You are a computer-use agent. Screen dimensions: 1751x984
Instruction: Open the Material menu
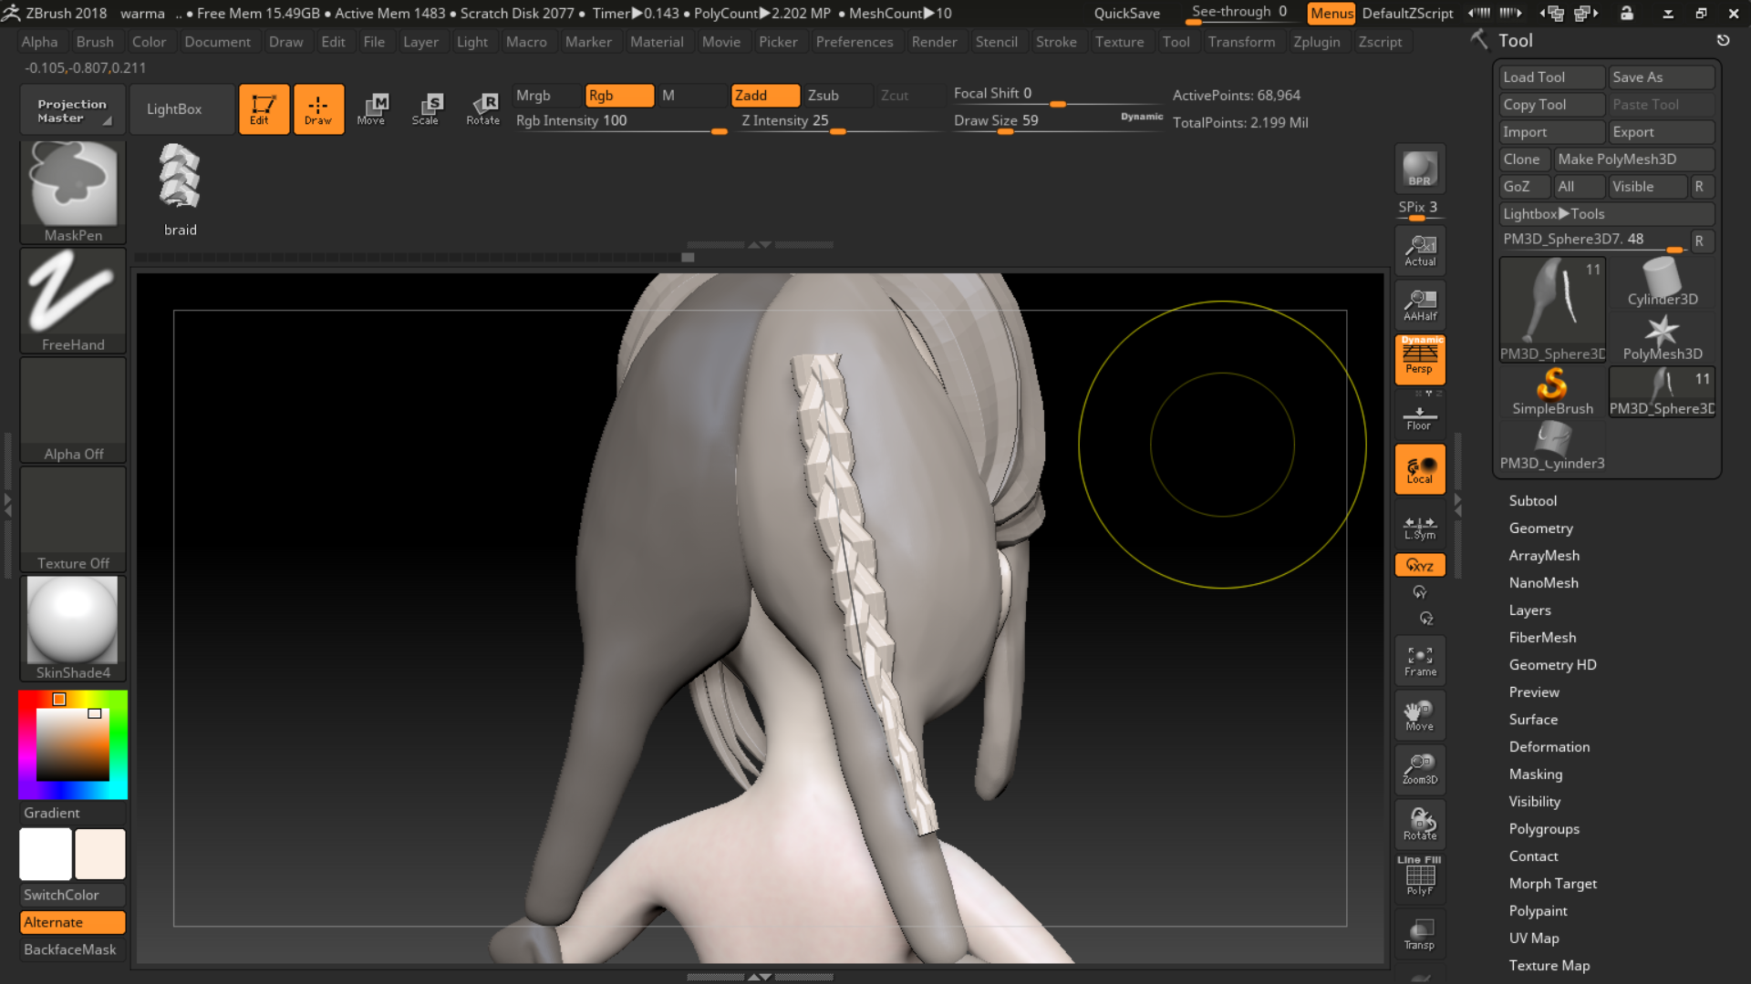pos(658,41)
